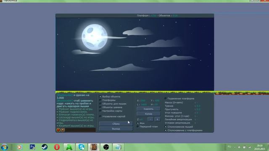The image size is (269, 151).
Task: Click the 'Прыгучесть' bounciness value
Action: pos(198,109)
